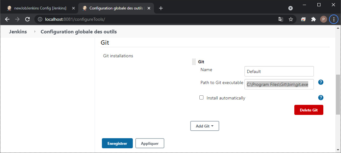Open the Chrome profile avatar P
341x153 pixels.
[x=323, y=19]
